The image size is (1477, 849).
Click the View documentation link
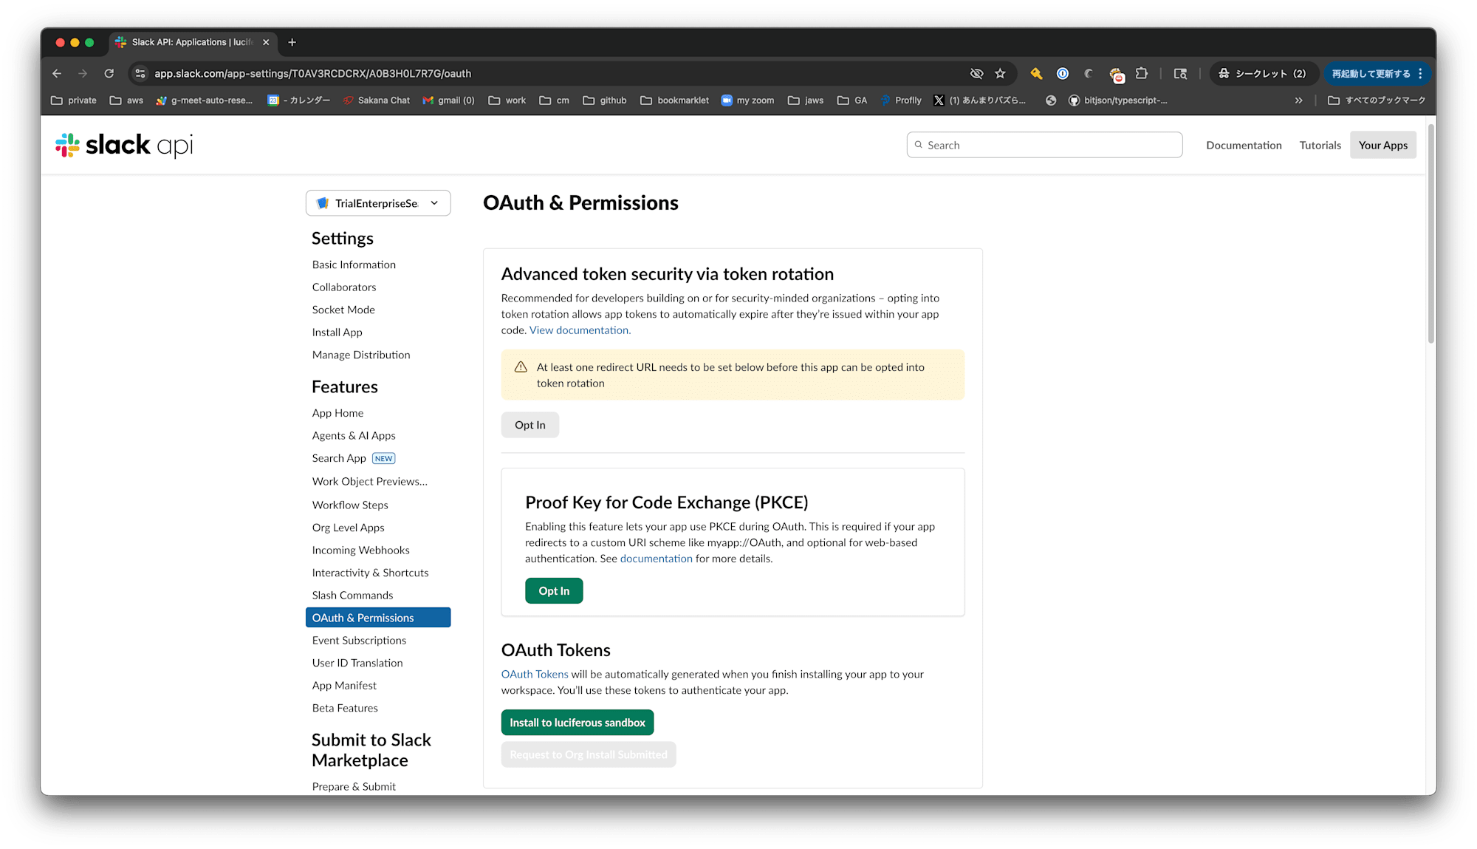(x=580, y=330)
